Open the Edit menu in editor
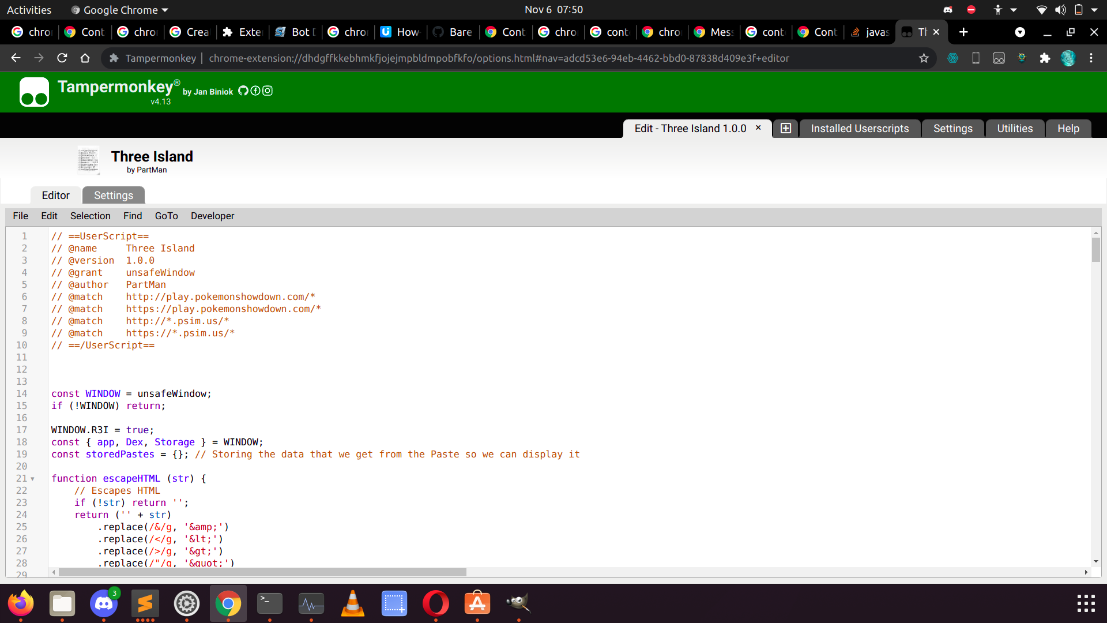The image size is (1107, 623). (49, 216)
